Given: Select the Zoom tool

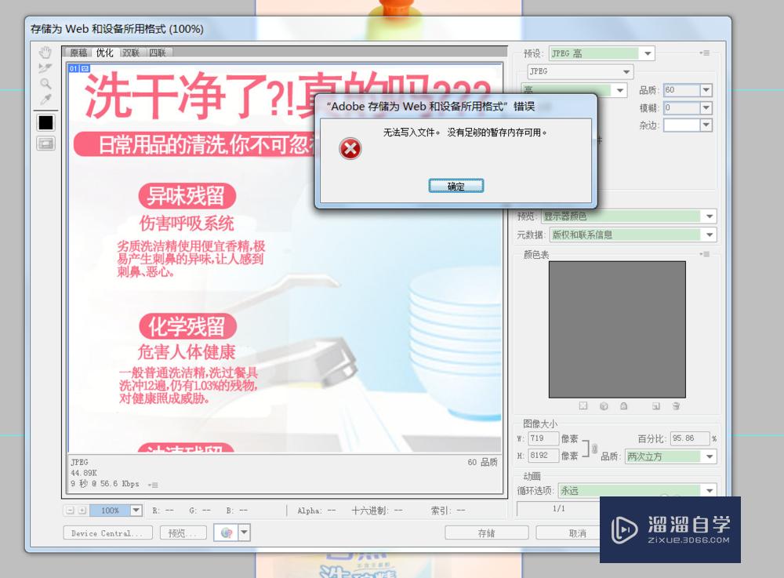Looking at the screenshot, I should (45, 84).
